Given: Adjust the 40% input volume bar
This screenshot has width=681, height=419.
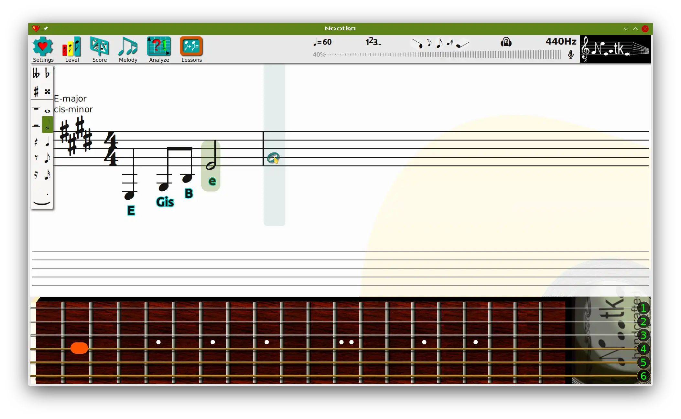Looking at the screenshot, I should [443, 55].
